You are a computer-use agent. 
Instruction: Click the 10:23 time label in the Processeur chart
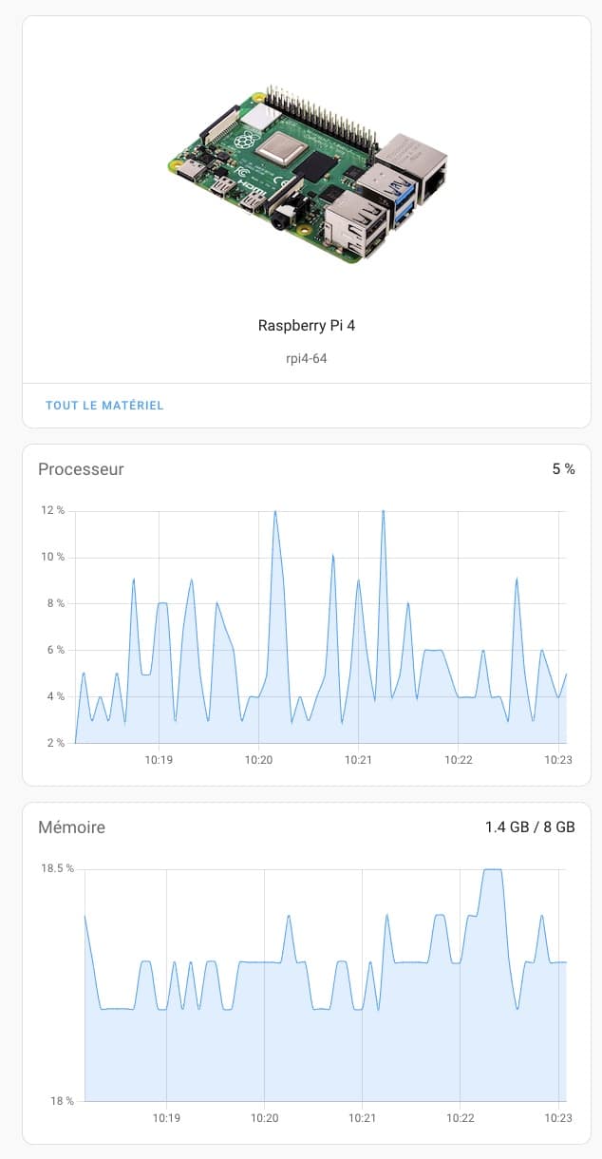pos(557,760)
